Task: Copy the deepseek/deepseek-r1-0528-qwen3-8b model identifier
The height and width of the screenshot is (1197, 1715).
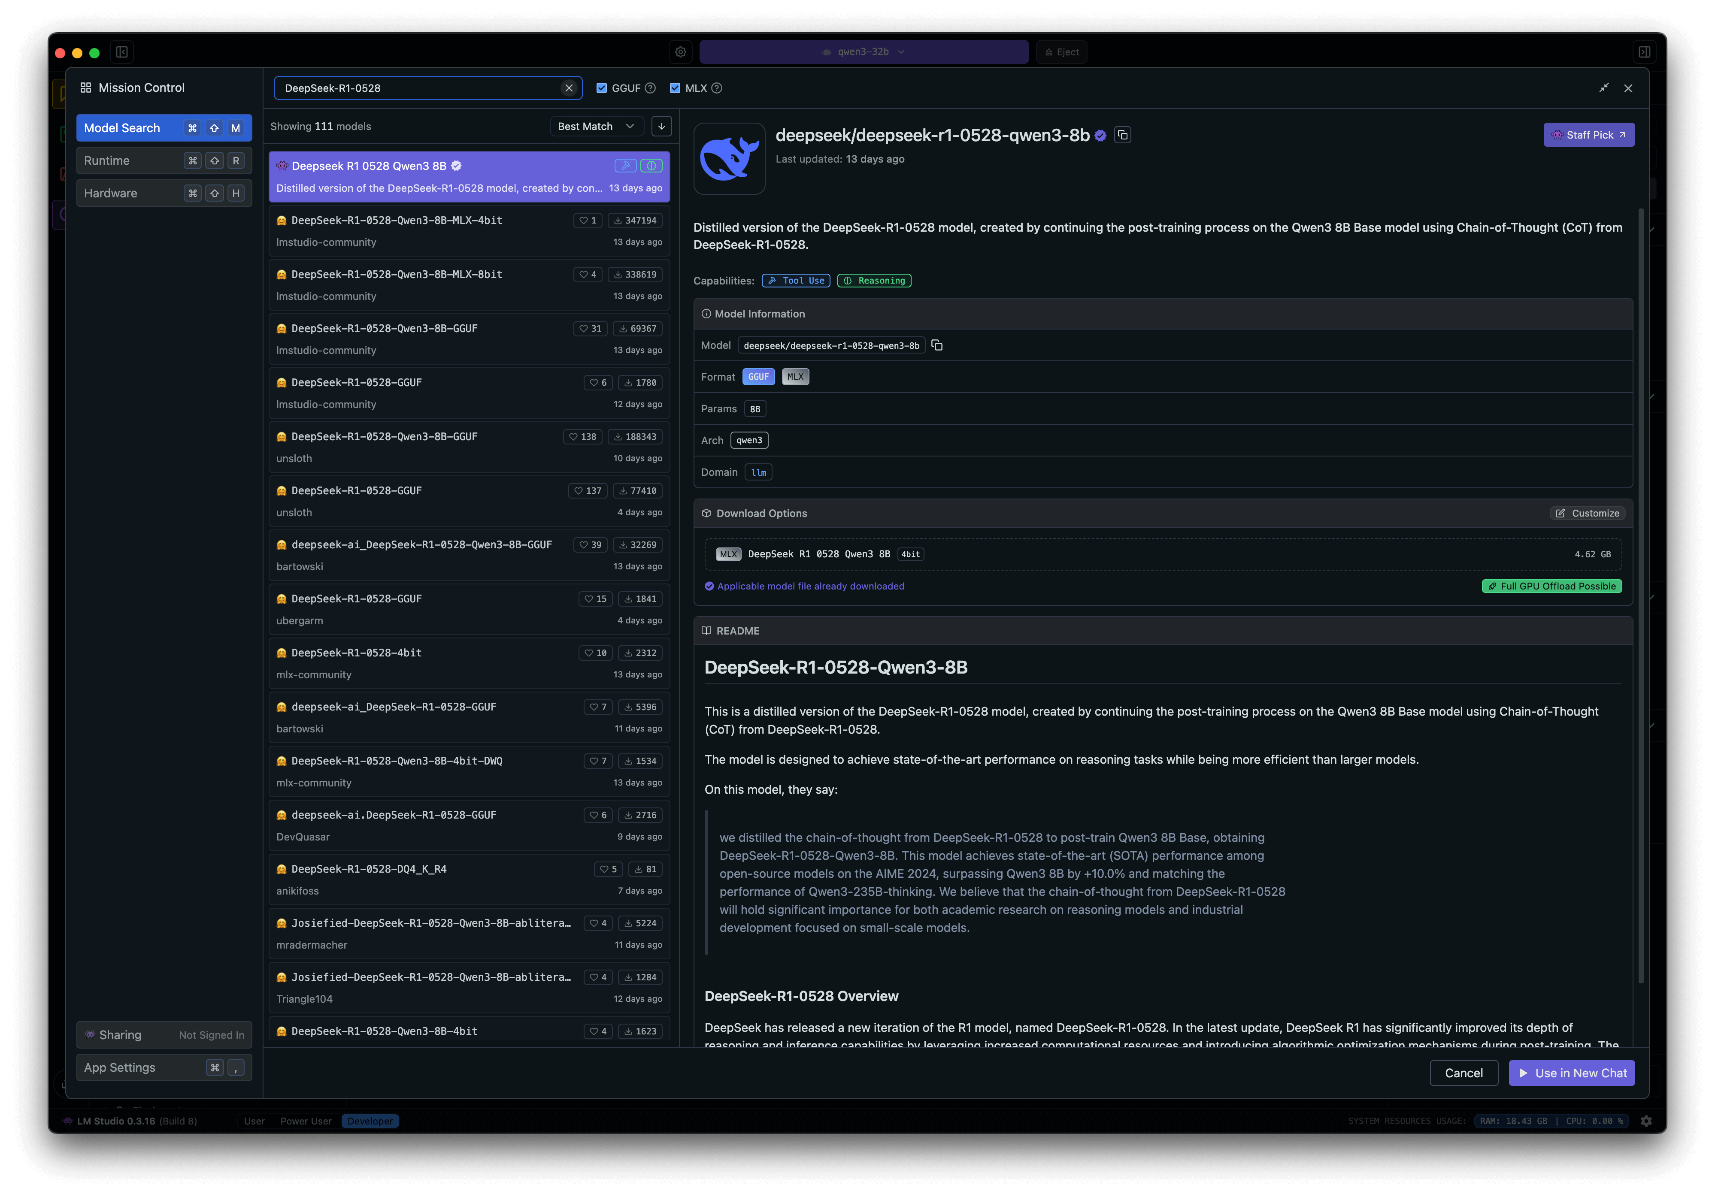Action: coord(936,345)
